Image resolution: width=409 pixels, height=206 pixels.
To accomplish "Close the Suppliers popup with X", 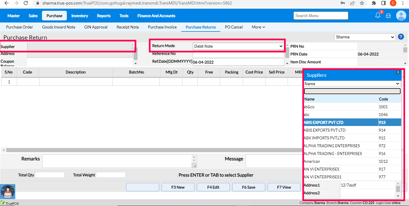I will click(x=398, y=72).
